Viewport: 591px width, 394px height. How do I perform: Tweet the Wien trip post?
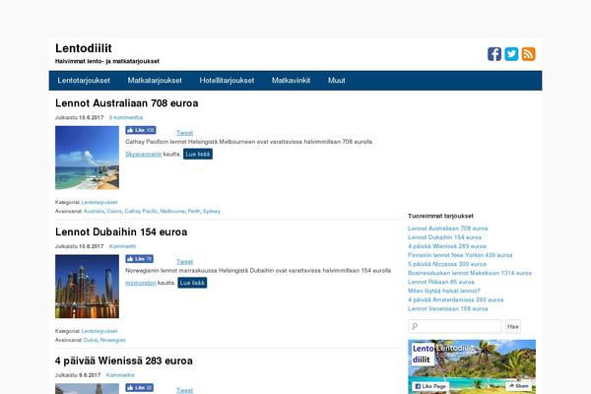[x=185, y=390]
